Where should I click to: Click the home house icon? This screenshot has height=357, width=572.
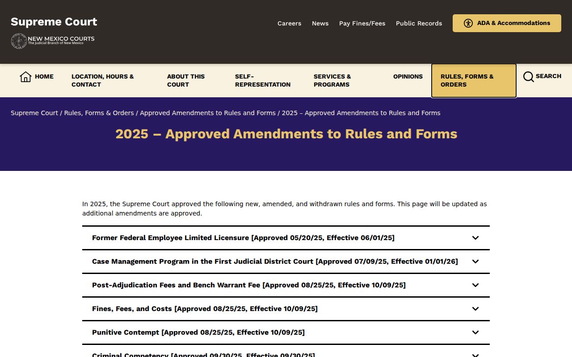pos(25,77)
